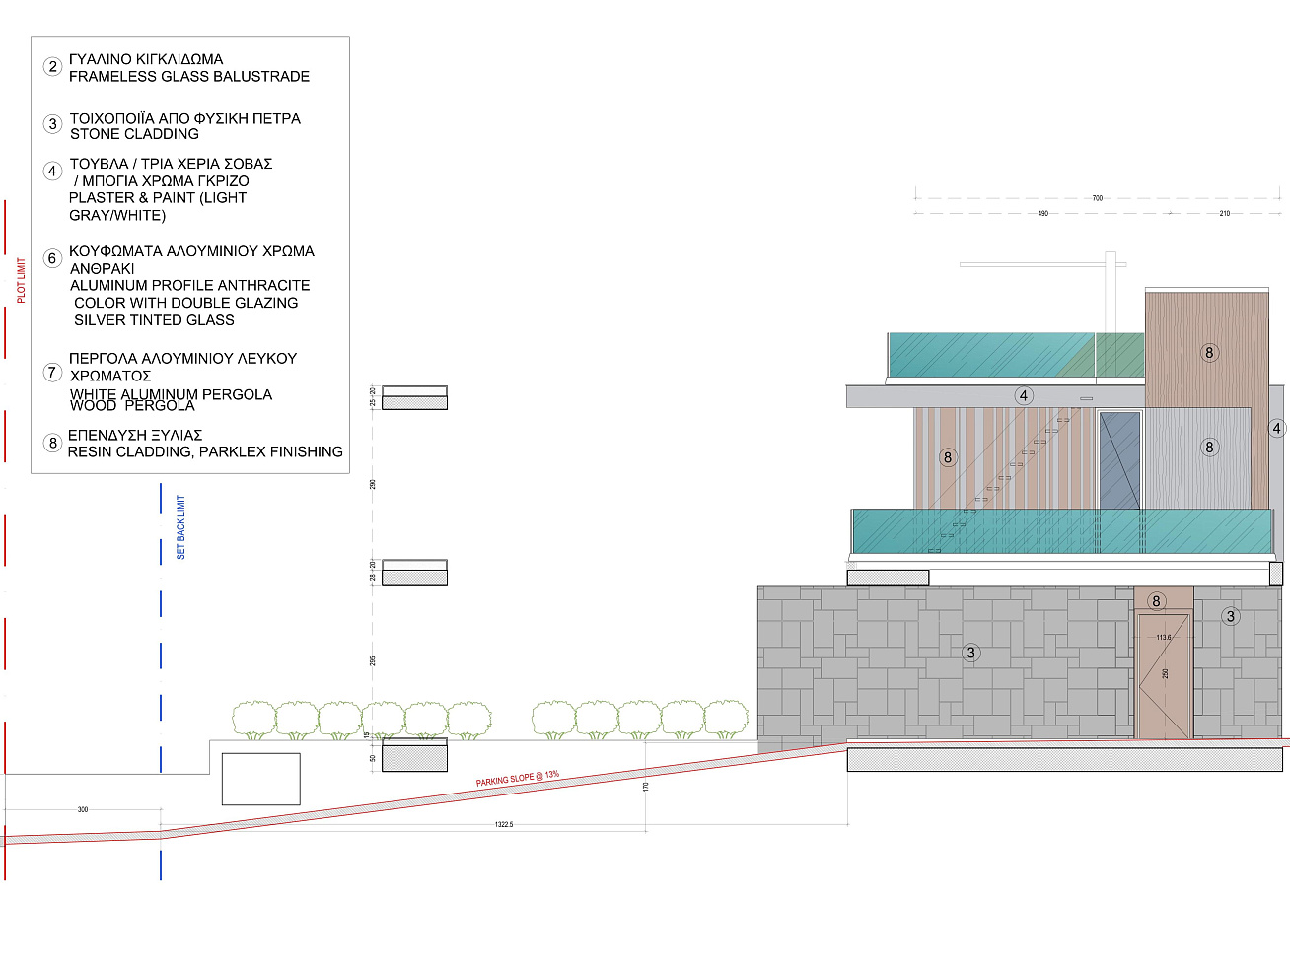Select the 700 dimension at the top

[1097, 198]
